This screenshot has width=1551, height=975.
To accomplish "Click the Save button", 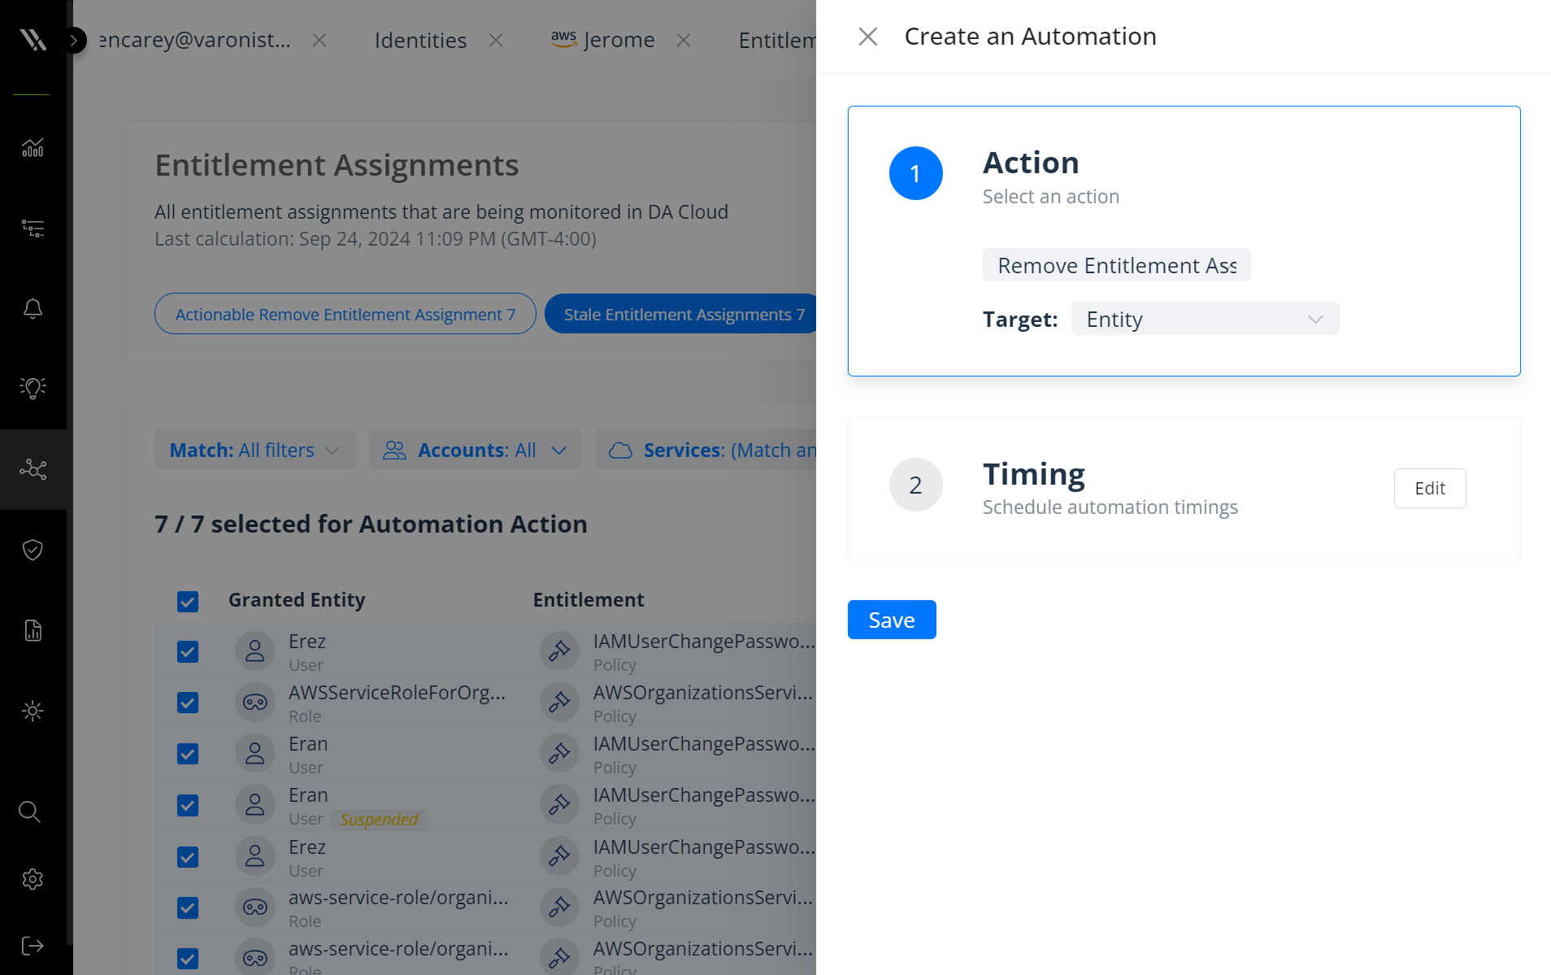I will point(892,620).
